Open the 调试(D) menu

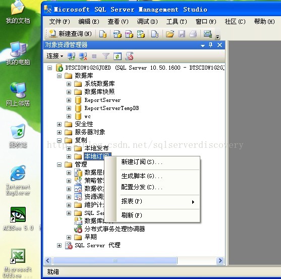(147, 22)
